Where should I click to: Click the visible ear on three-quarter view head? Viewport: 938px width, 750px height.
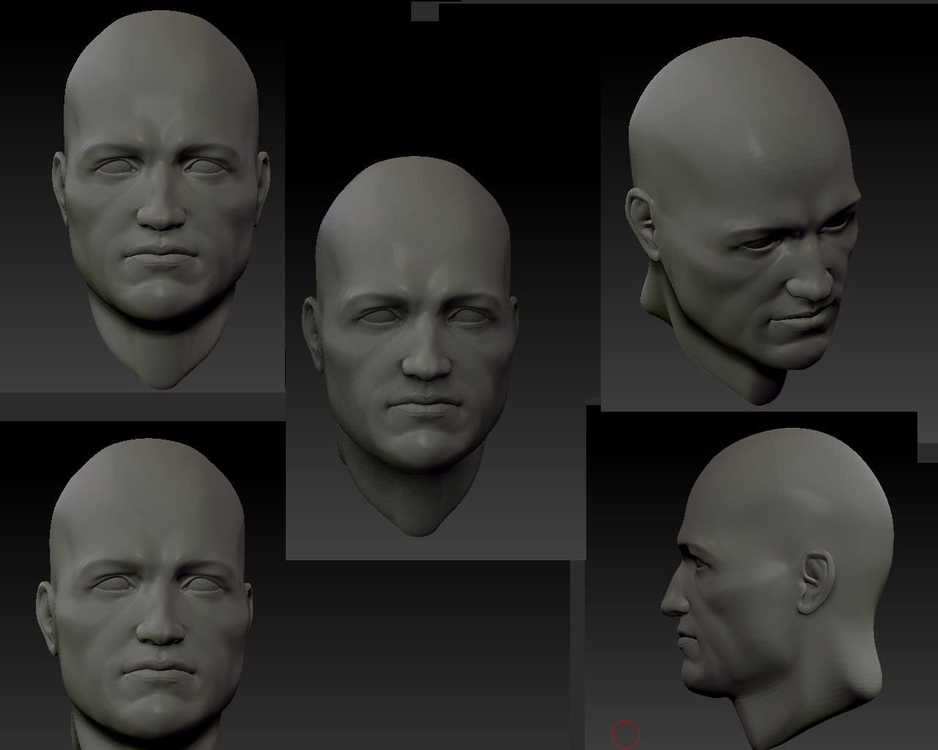[640, 218]
